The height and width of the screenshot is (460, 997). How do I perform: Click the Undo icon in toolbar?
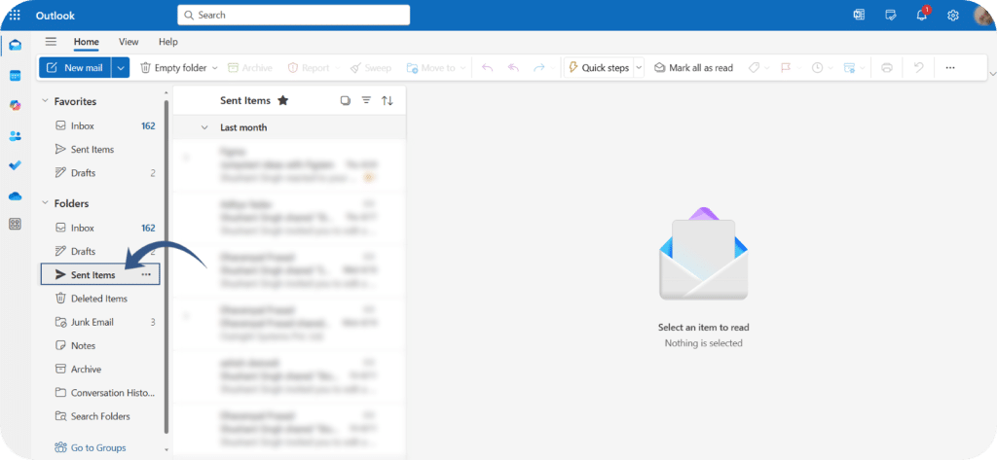[918, 68]
